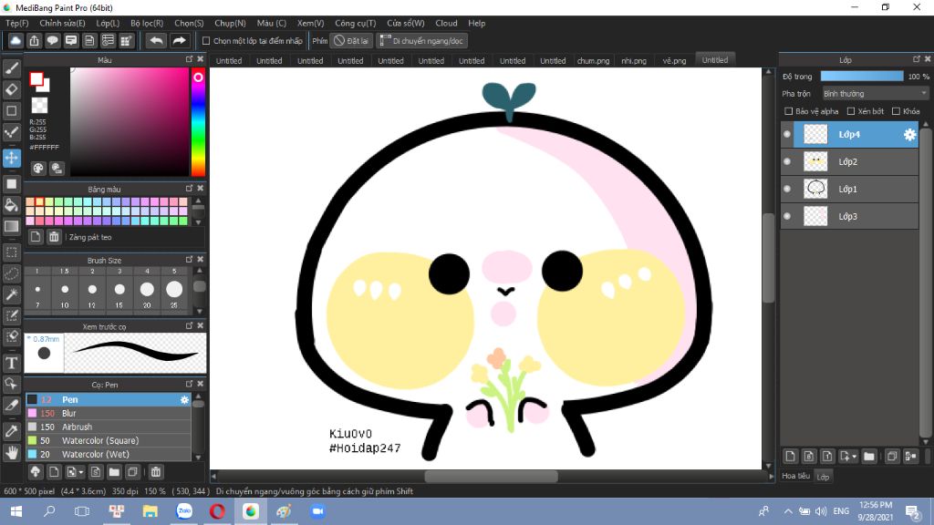Pick the Text tool

click(x=12, y=363)
